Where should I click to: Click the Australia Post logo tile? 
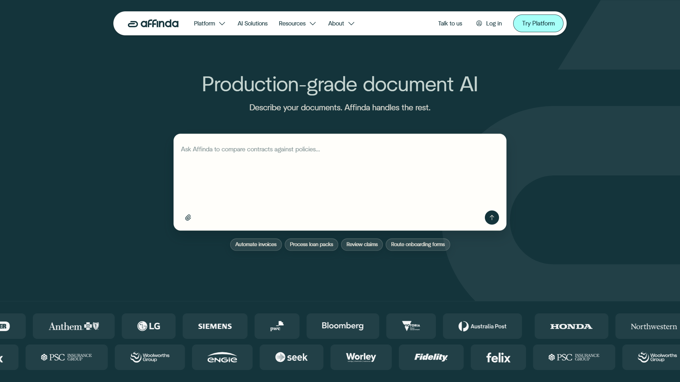[x=482, y=326]
